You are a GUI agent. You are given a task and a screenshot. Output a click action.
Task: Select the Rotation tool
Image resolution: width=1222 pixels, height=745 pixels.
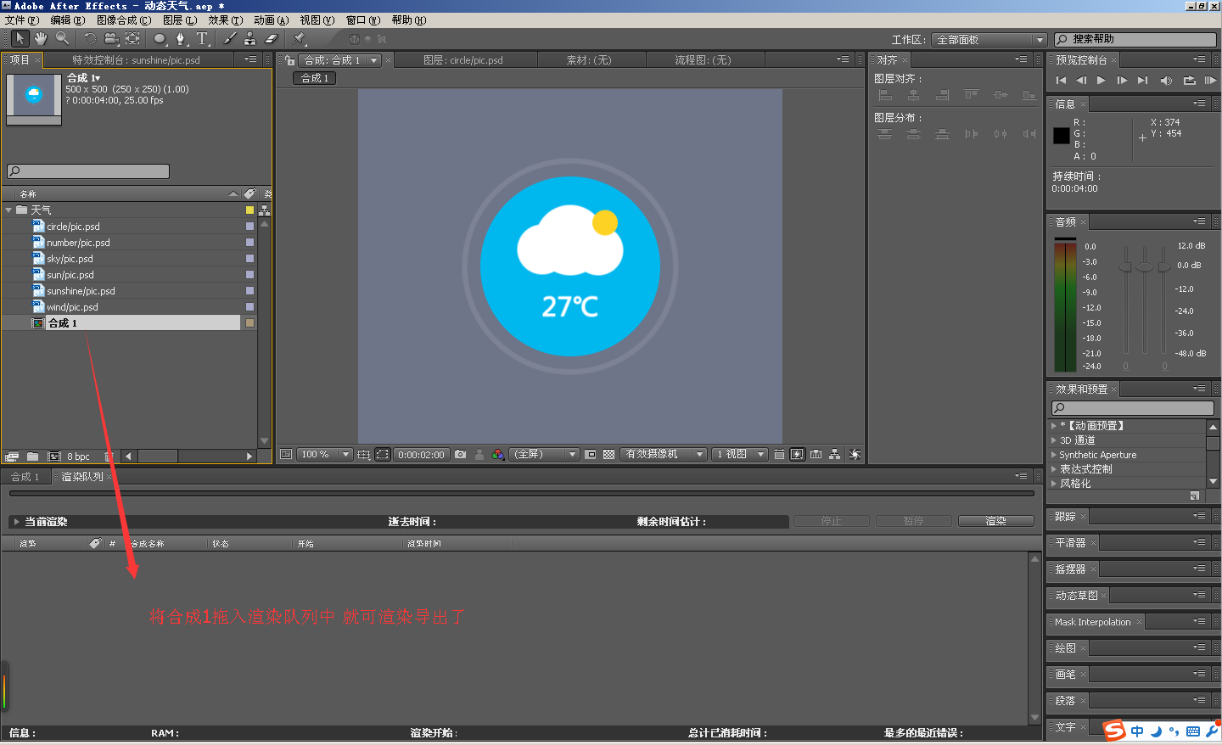[x=90, y=38]
